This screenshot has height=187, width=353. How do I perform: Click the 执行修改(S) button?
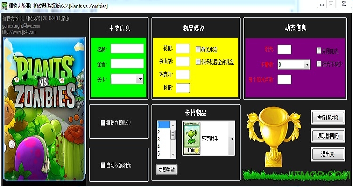tap(328, 117)
